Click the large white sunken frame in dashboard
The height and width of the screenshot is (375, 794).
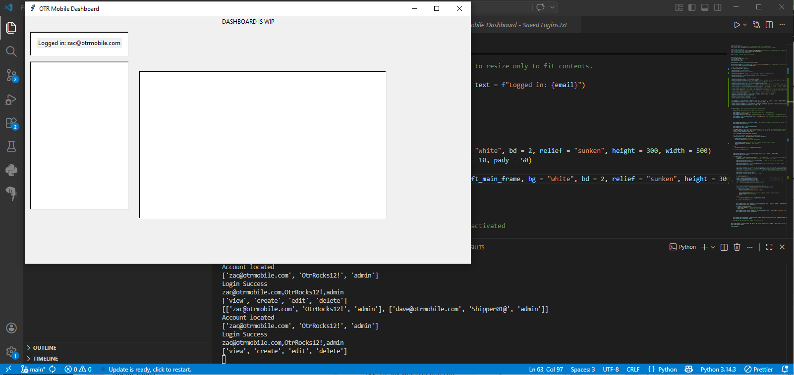263,145
